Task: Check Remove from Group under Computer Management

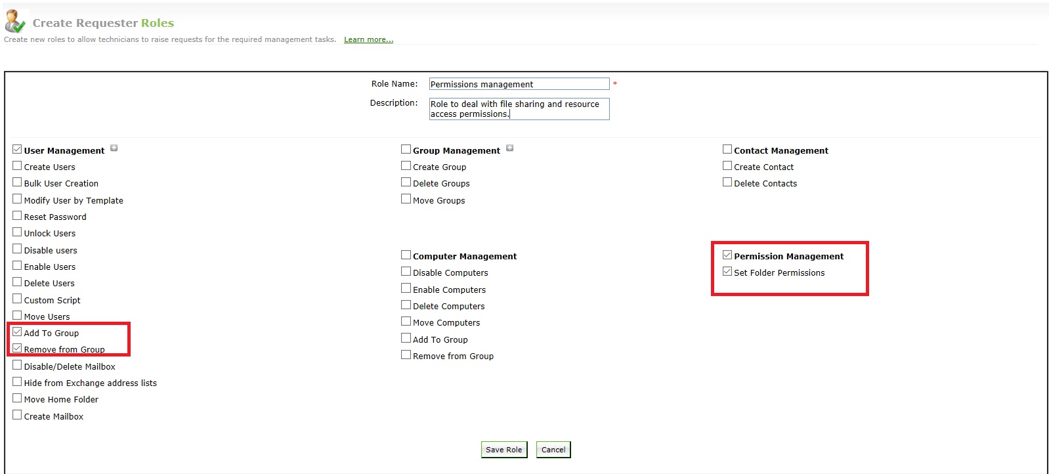Action: [406, 355]
